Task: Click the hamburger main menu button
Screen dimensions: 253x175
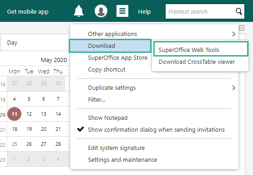Action: 122,11
